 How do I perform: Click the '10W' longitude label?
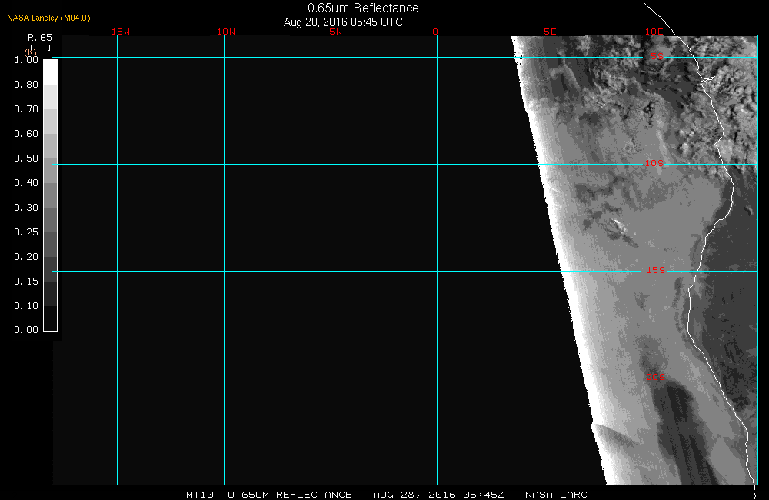226,32
